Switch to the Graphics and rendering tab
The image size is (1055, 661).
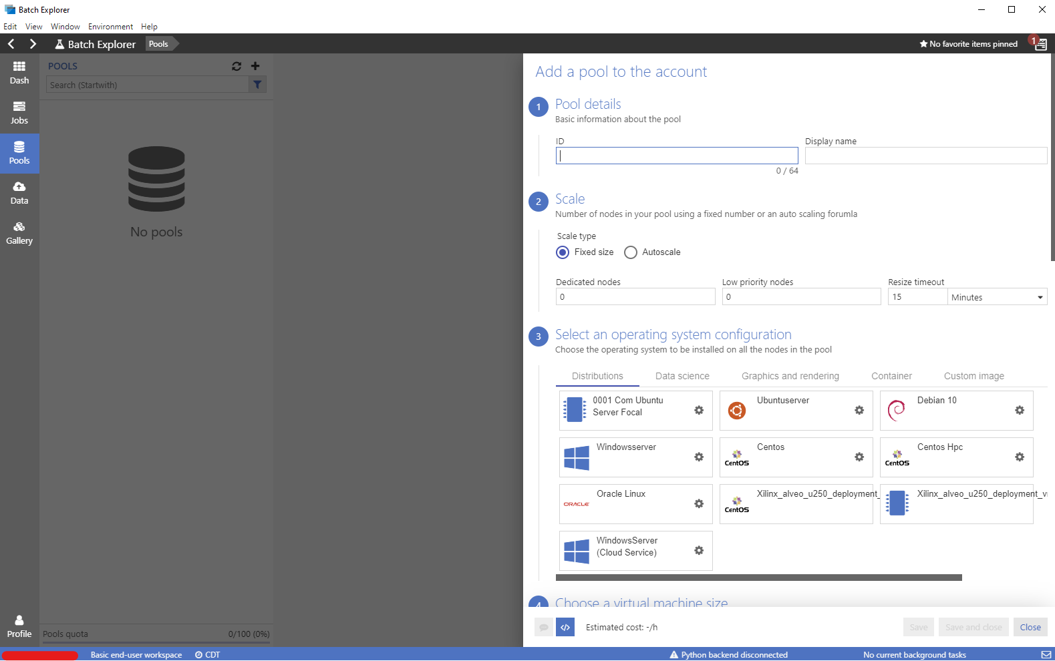790,376
